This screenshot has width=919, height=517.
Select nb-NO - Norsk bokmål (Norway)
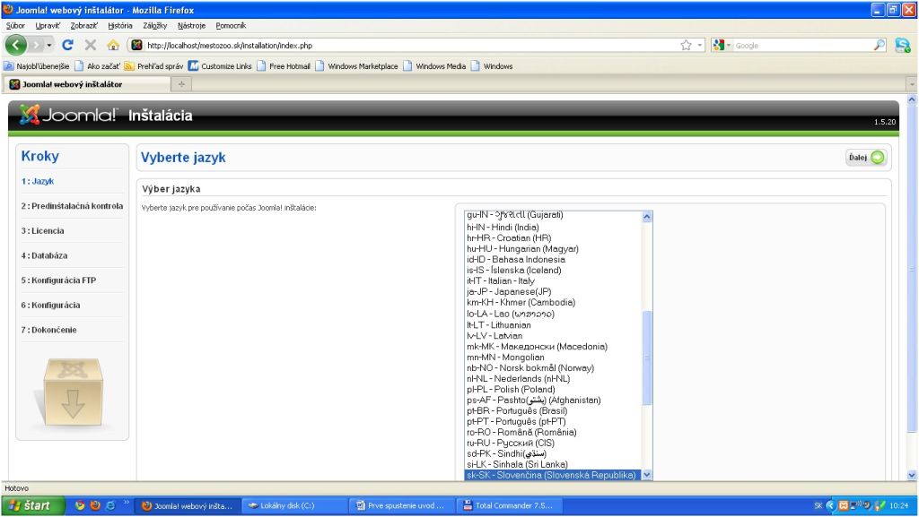(553, 368)
